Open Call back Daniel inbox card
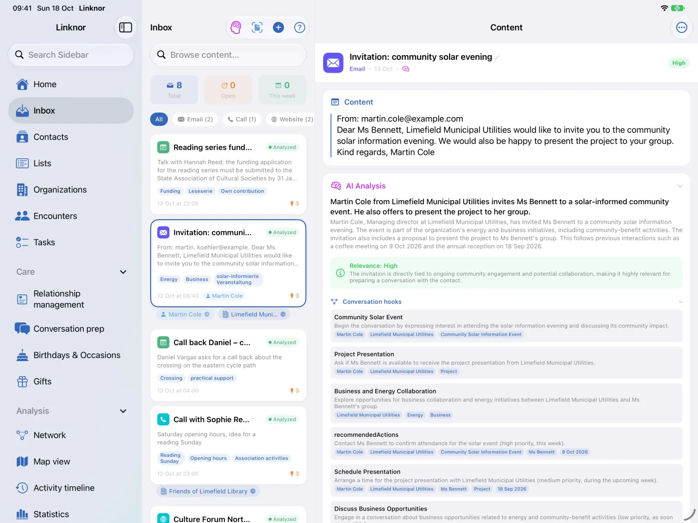Image resolution: width=698 pixels, height=523 pixels. pyautogui.click(x=228, y=365)
